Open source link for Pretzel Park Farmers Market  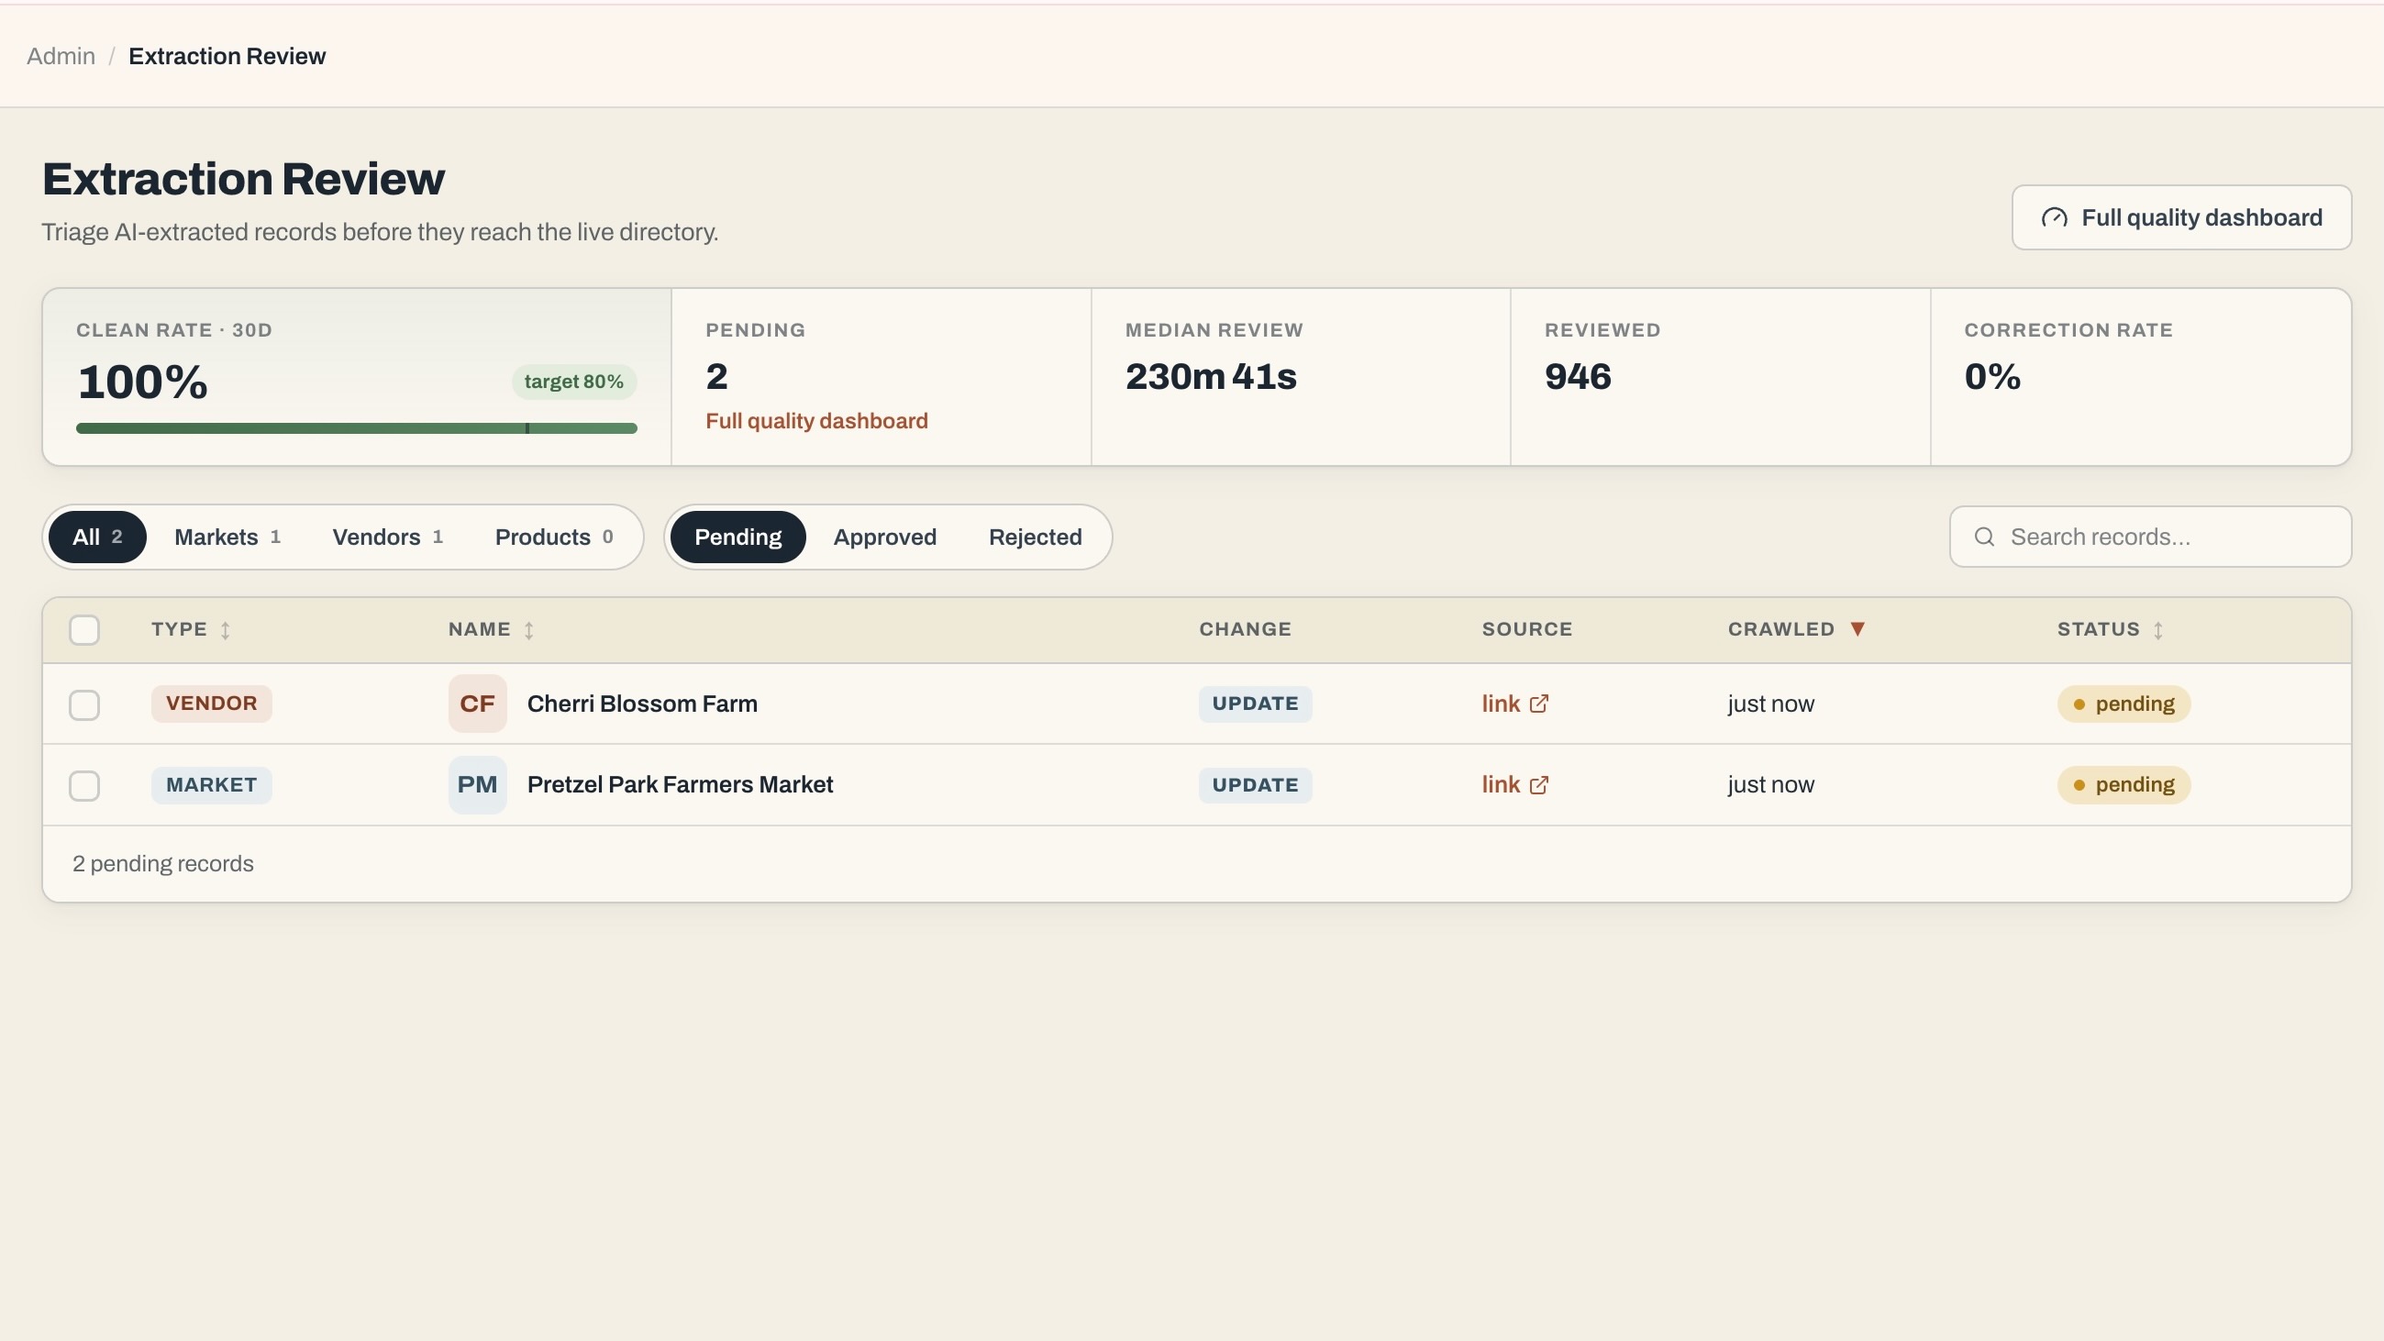coord(1515,785)
